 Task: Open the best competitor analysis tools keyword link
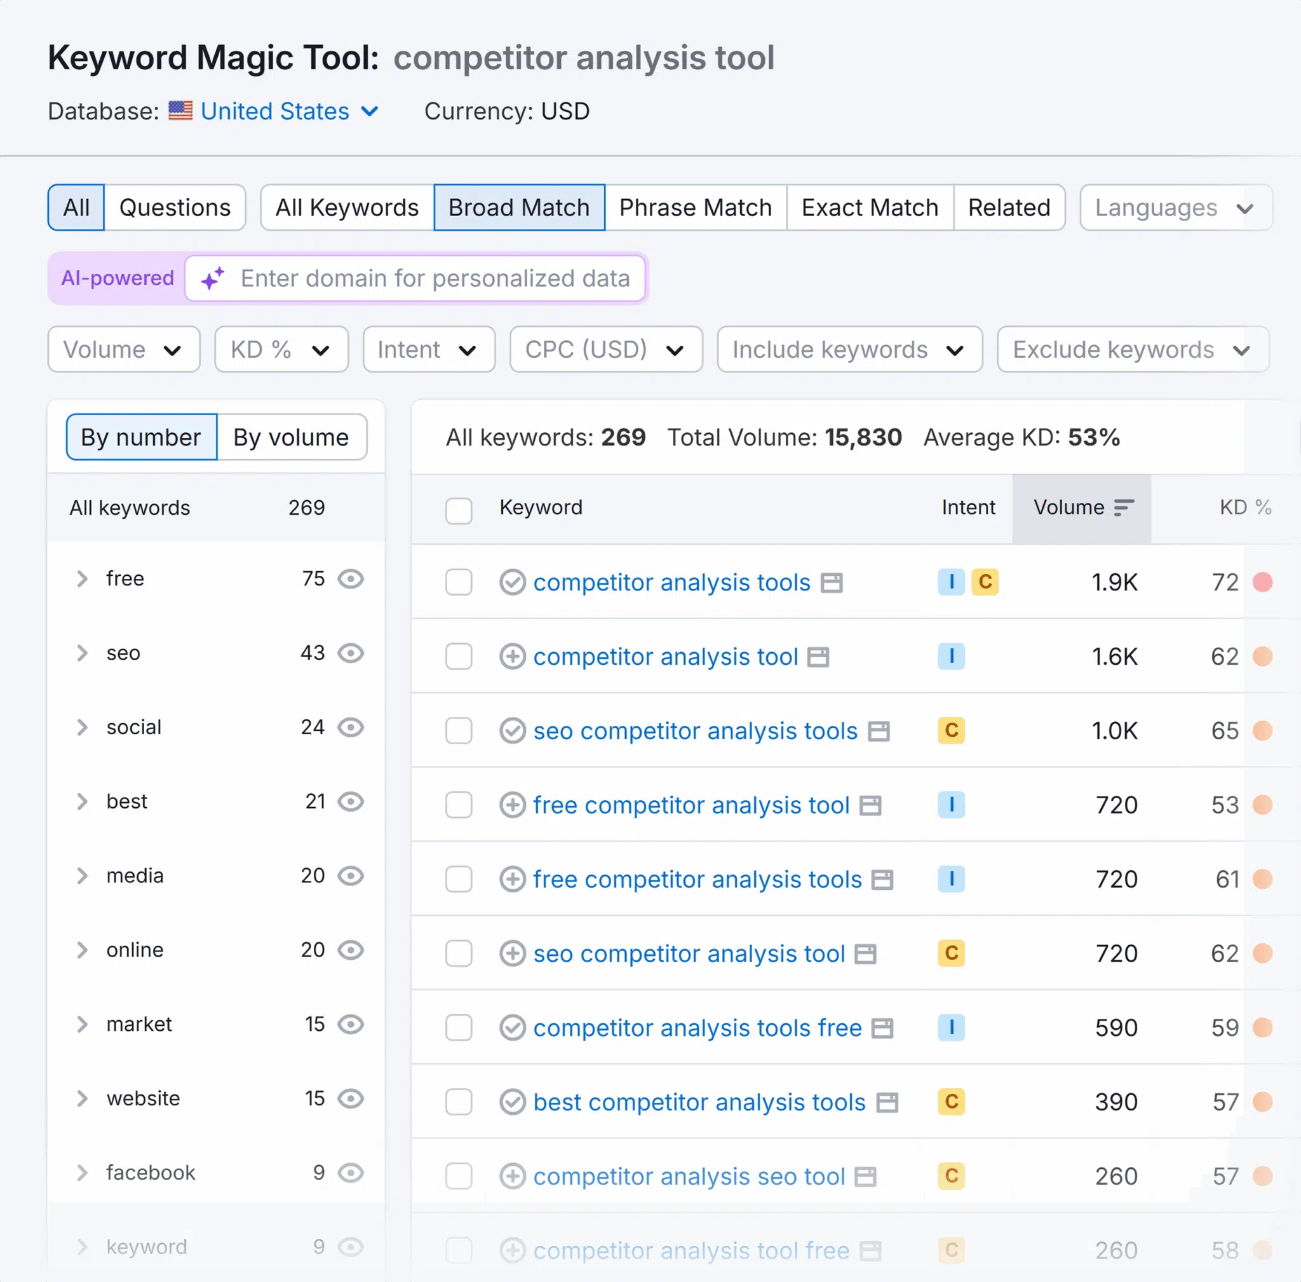(x=699, y=1102)
